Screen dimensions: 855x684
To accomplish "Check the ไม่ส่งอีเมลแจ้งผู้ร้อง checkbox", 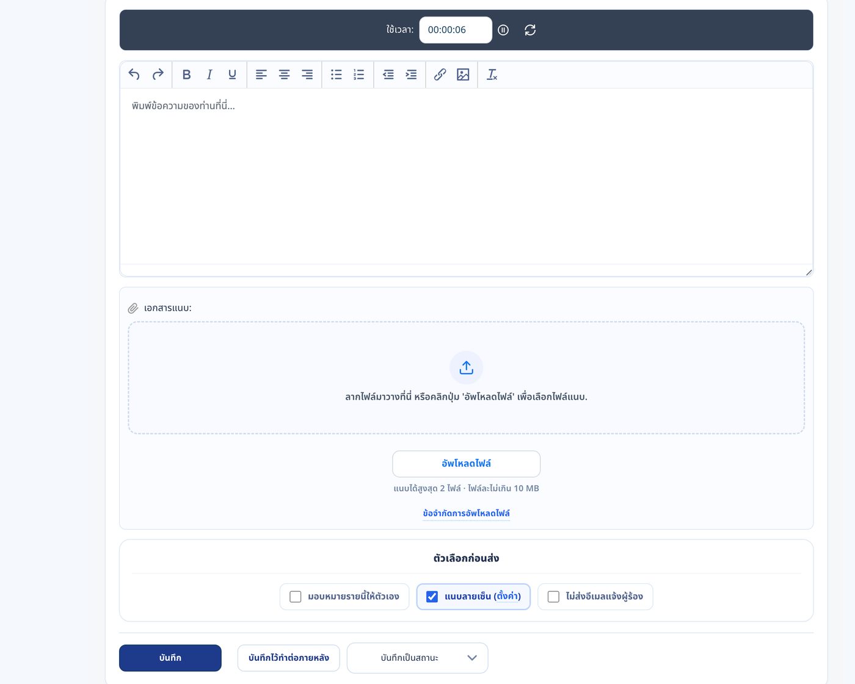I will 553,597.
